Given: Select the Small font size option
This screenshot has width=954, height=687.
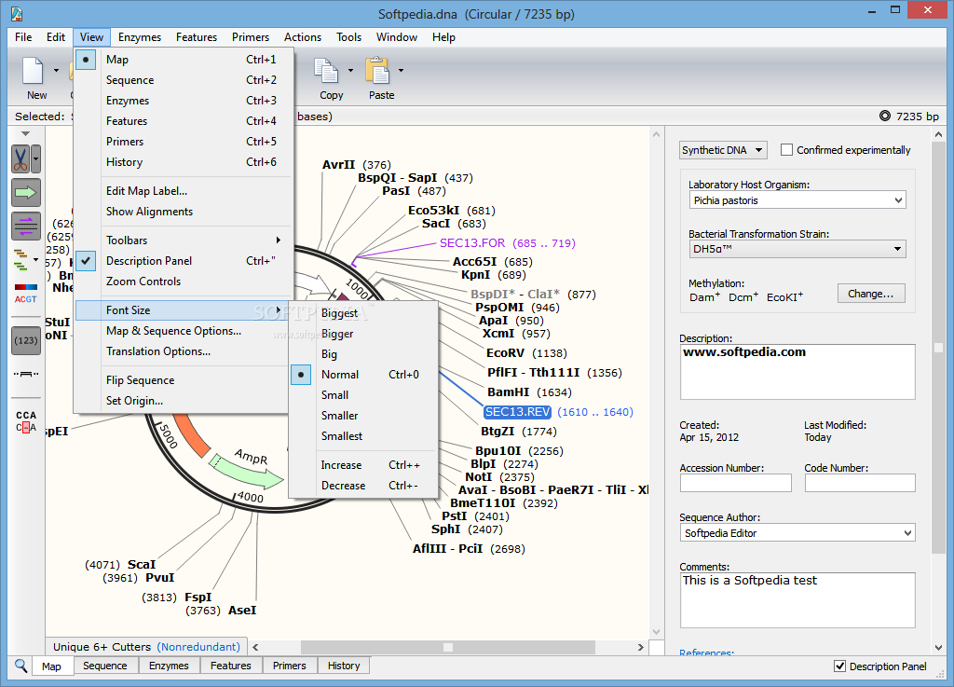Looking at the screenshot, I should click(x=334, y=395).
